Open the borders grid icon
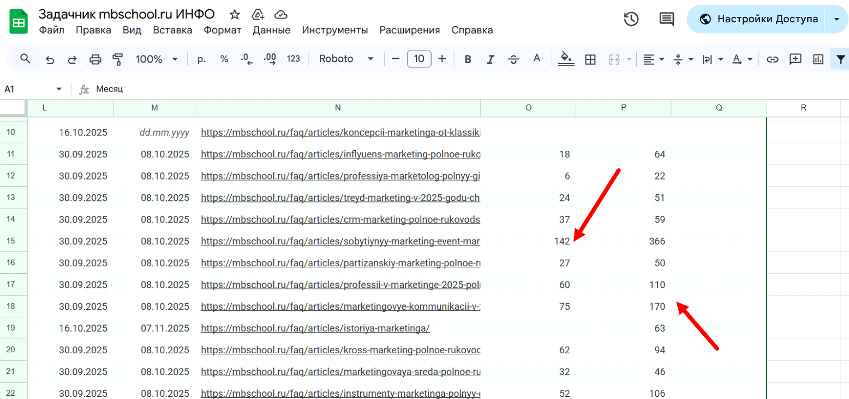849x399 pixels. 590,59
